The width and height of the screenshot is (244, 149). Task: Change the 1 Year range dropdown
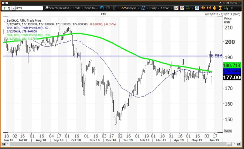pos(166,8)
